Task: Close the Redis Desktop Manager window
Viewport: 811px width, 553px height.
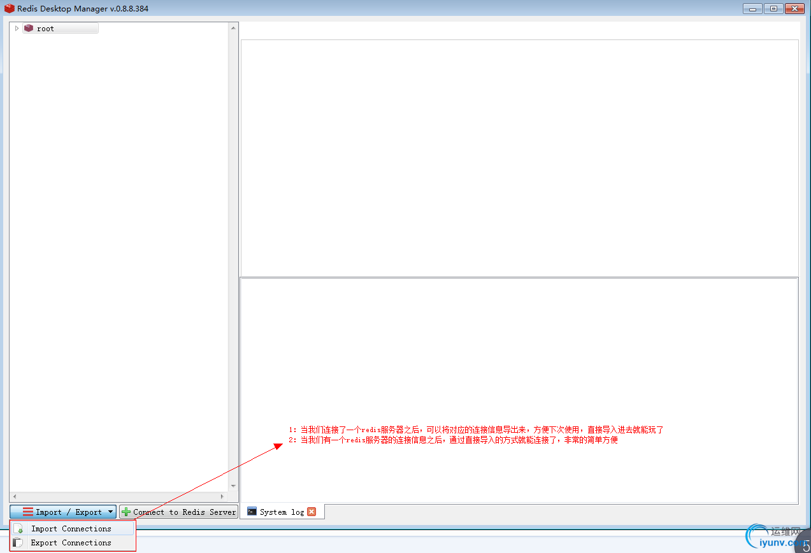Action: coord(794,9)
